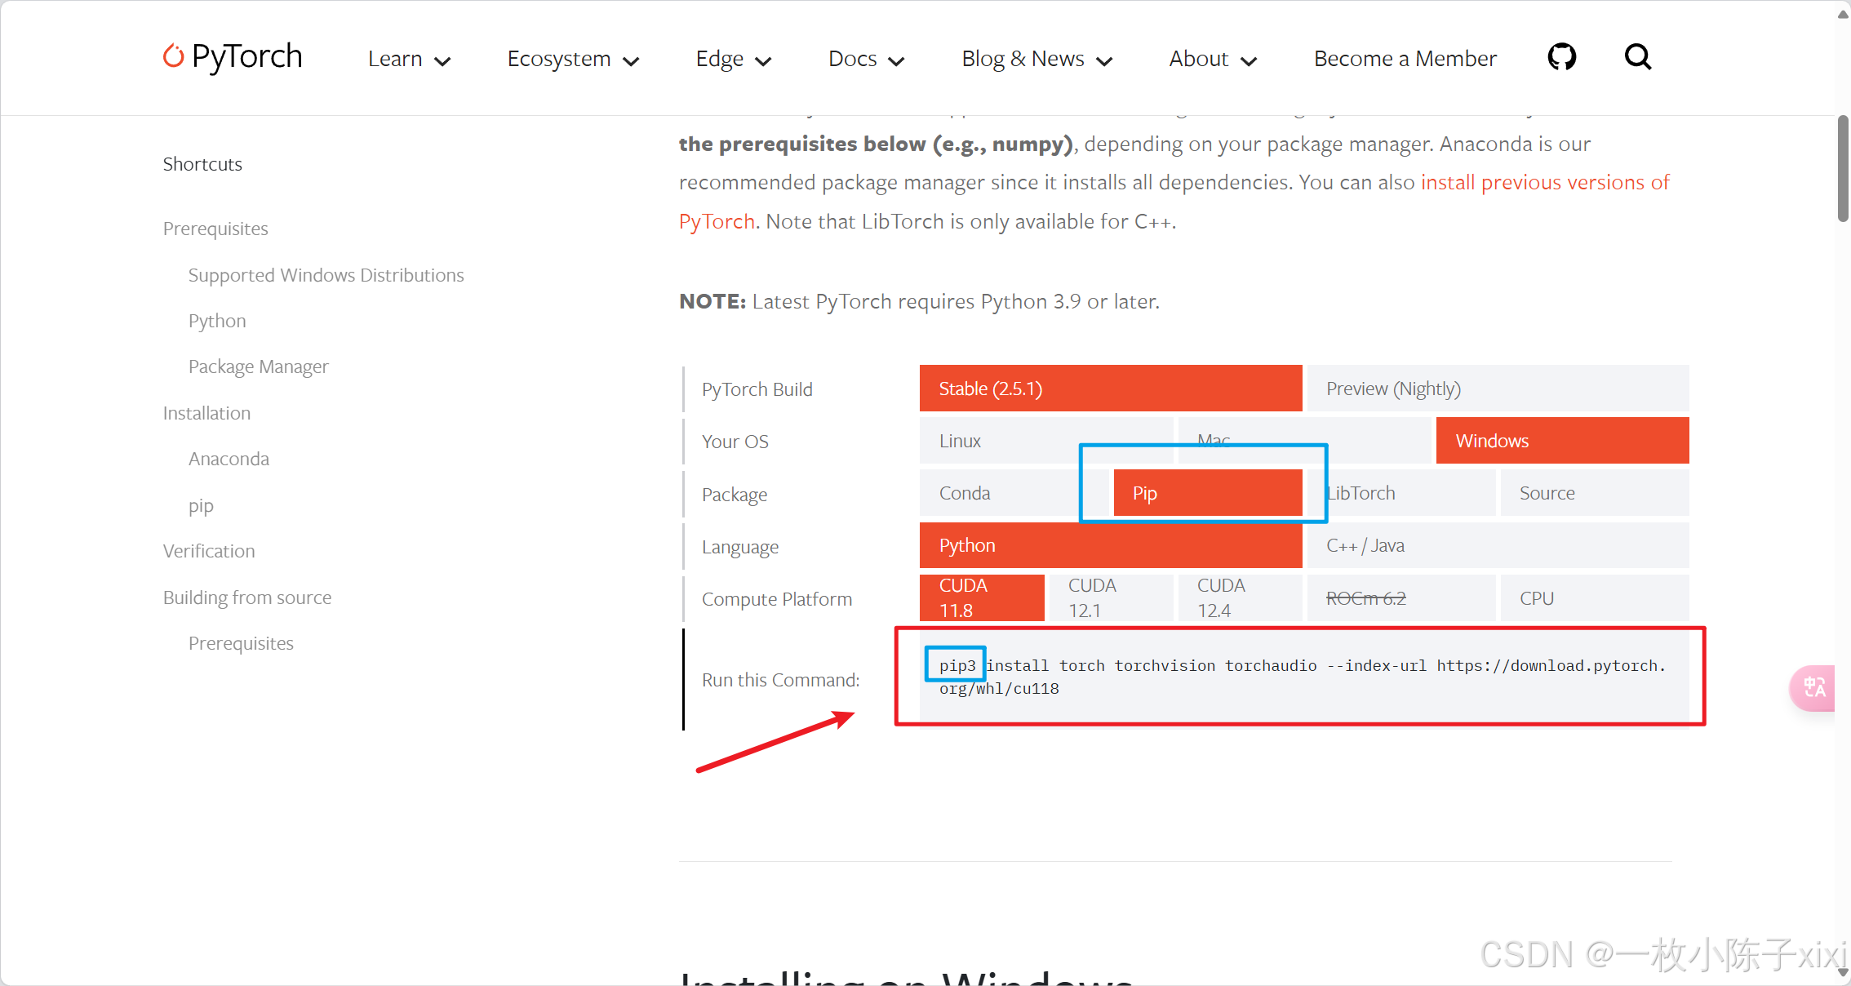Open the GitHub icon link
Viewport: 1851px width, 986px height.
click(1561, 57)
